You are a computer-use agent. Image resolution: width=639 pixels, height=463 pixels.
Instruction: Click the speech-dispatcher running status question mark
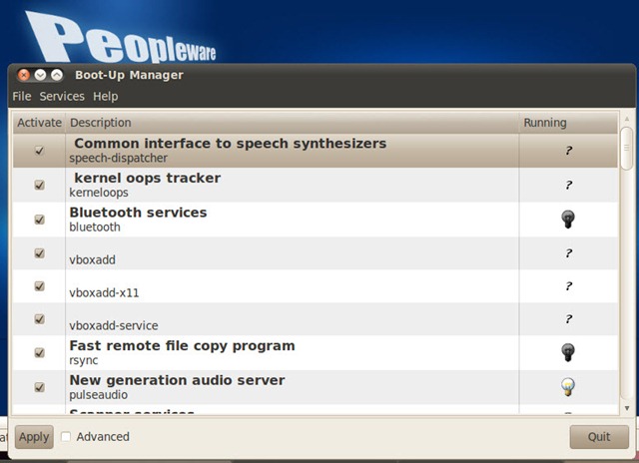[x=568, y=151]
